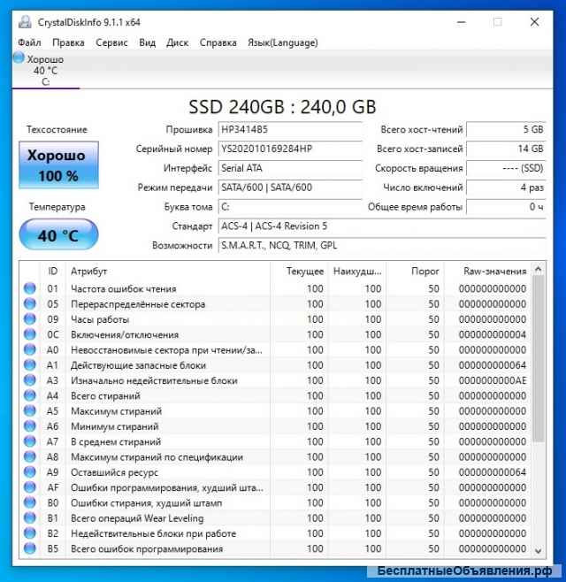Click the Атрибут column header

(168, 272)
